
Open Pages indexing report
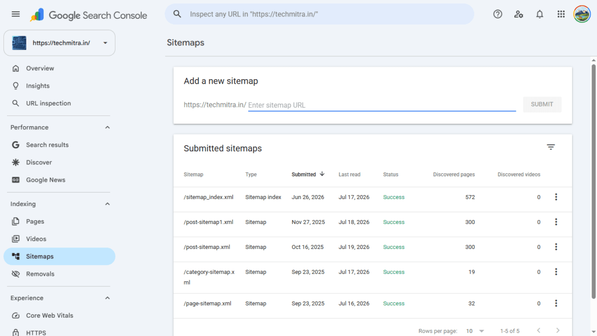59,222
